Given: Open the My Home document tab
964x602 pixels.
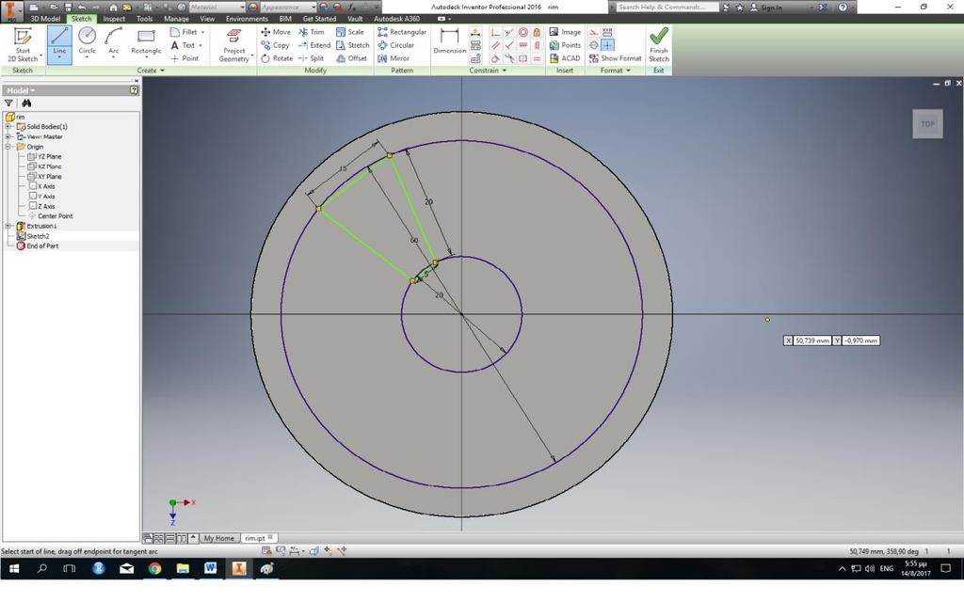Looking at the screenshot, I should point(218,538).
